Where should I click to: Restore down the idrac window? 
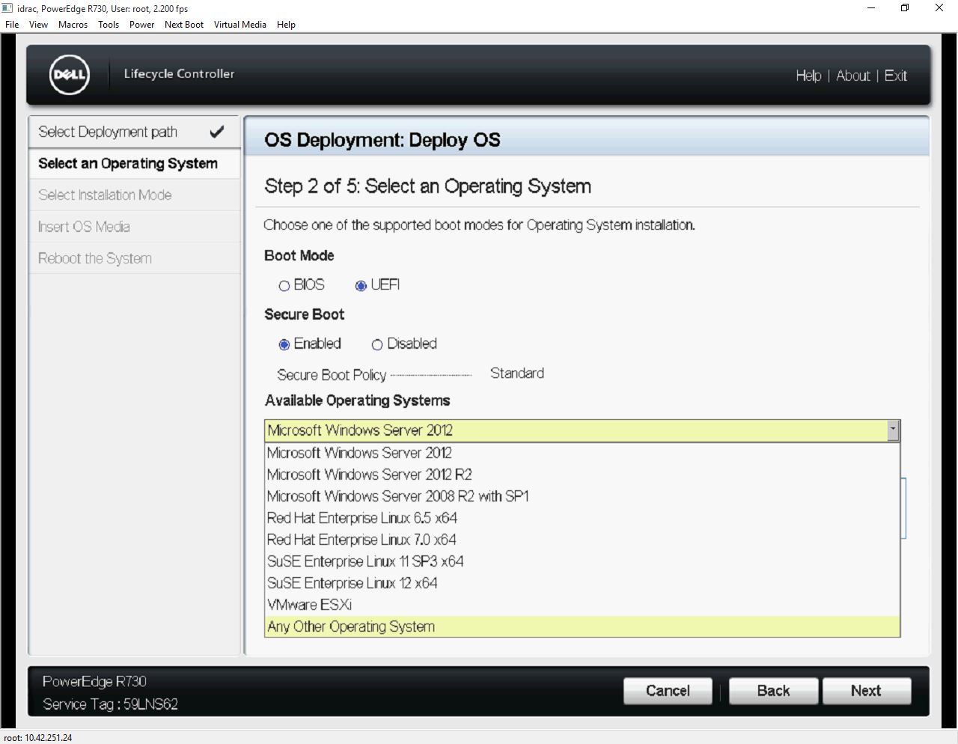(x=905, y=8)
